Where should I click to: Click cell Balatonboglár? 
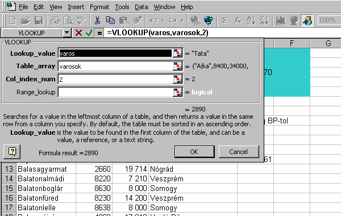point(46,188)
